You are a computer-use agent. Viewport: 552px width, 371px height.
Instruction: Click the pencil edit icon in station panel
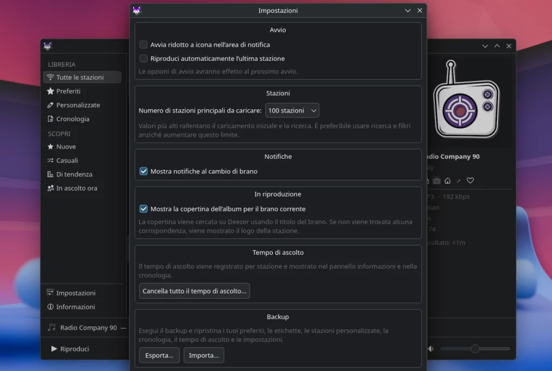click(x=458, y=181)
